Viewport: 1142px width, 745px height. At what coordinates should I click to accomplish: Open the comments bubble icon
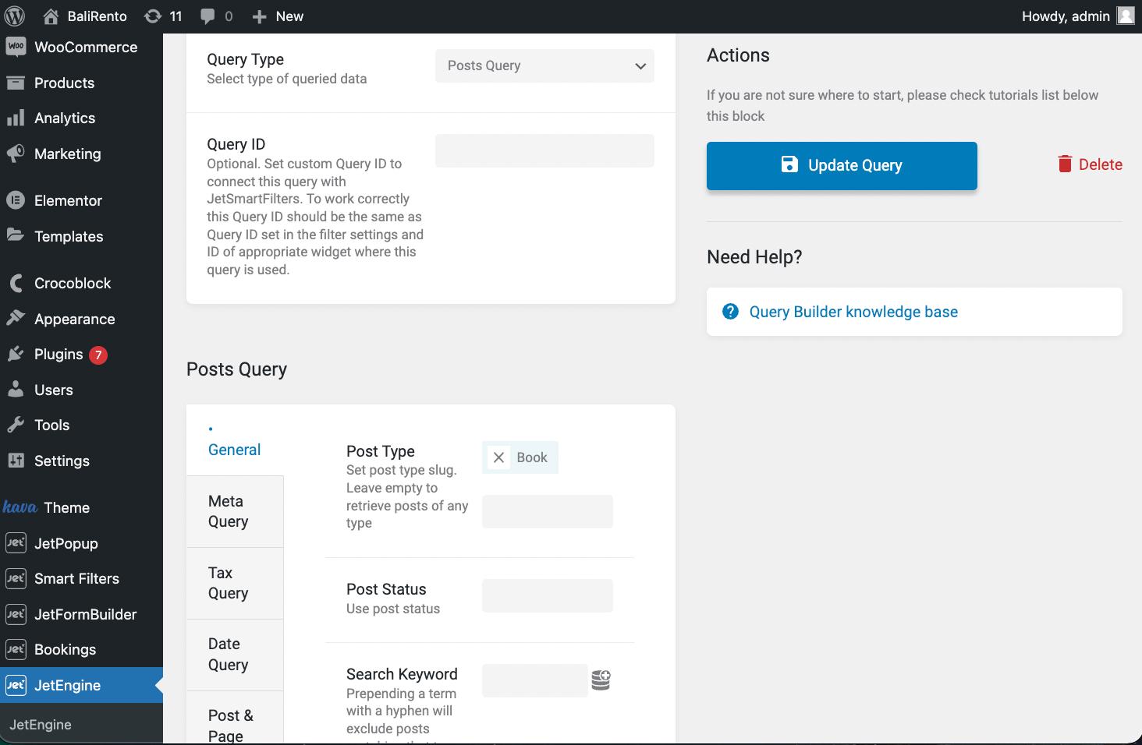[207, 16]
